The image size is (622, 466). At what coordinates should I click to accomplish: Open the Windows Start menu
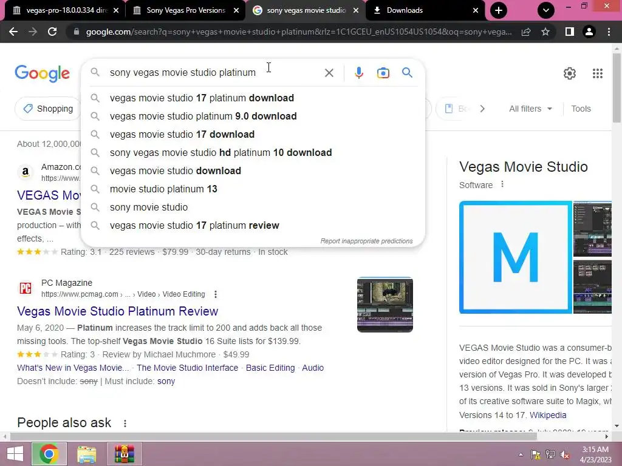15,454
